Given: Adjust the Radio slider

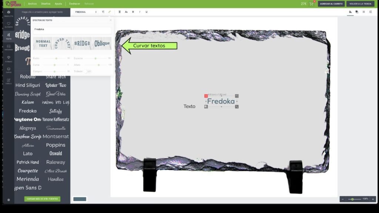Looking at the screenshot, I should tap(56, 58).
